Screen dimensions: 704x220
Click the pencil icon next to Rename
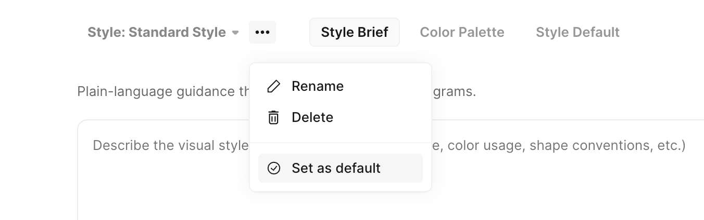coord(273,86)
